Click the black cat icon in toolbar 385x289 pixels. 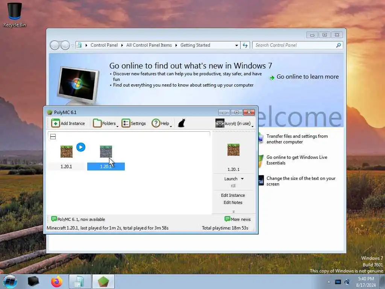182,123
